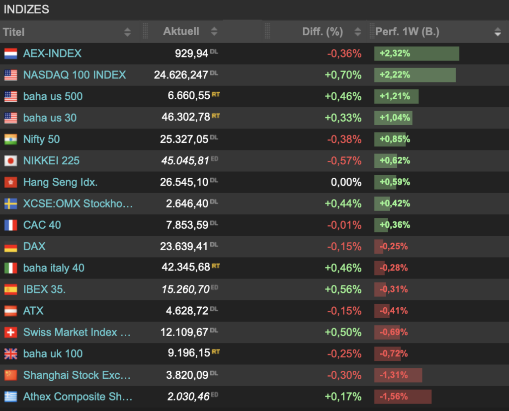Image resolution: width=509 pixels, height=411 pixels.
Task: Open the IBEX 35 index link
Action: [44, 289]
